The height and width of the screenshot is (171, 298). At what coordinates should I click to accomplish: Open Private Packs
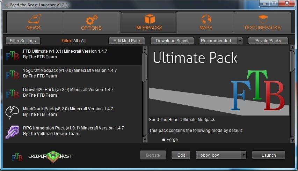coord(268,40)
